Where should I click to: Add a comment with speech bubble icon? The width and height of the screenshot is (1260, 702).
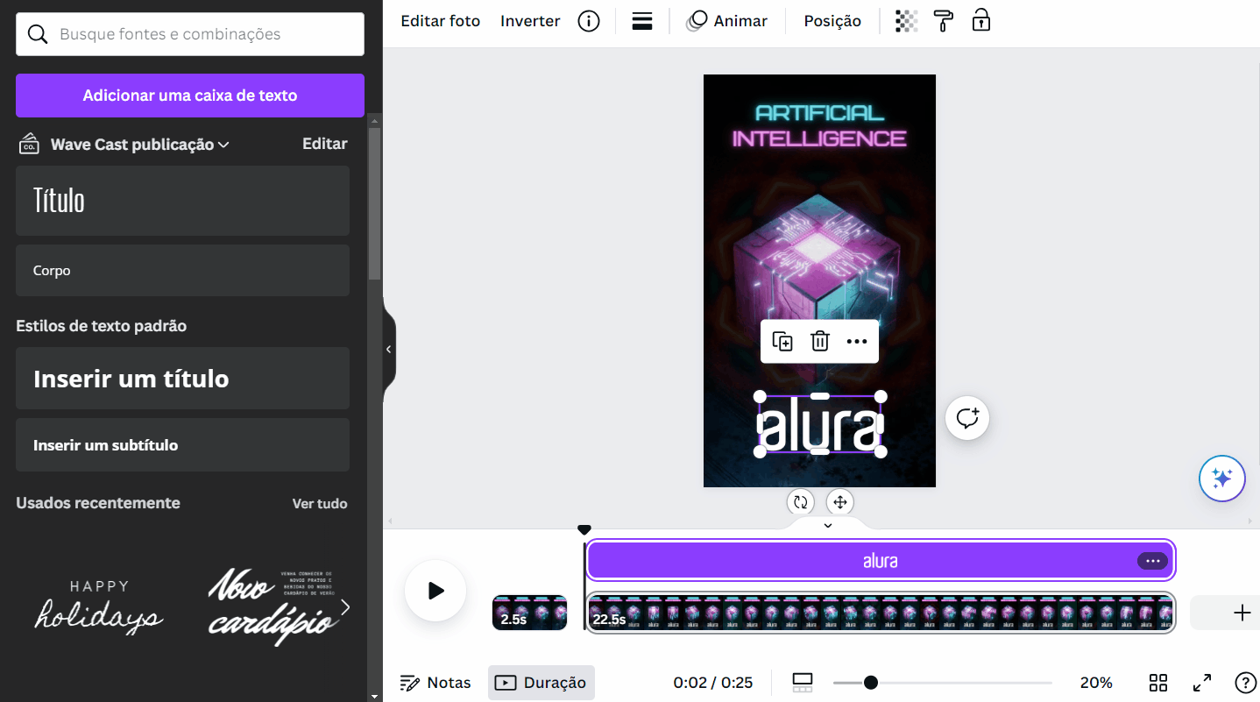[x=967, y=418]
